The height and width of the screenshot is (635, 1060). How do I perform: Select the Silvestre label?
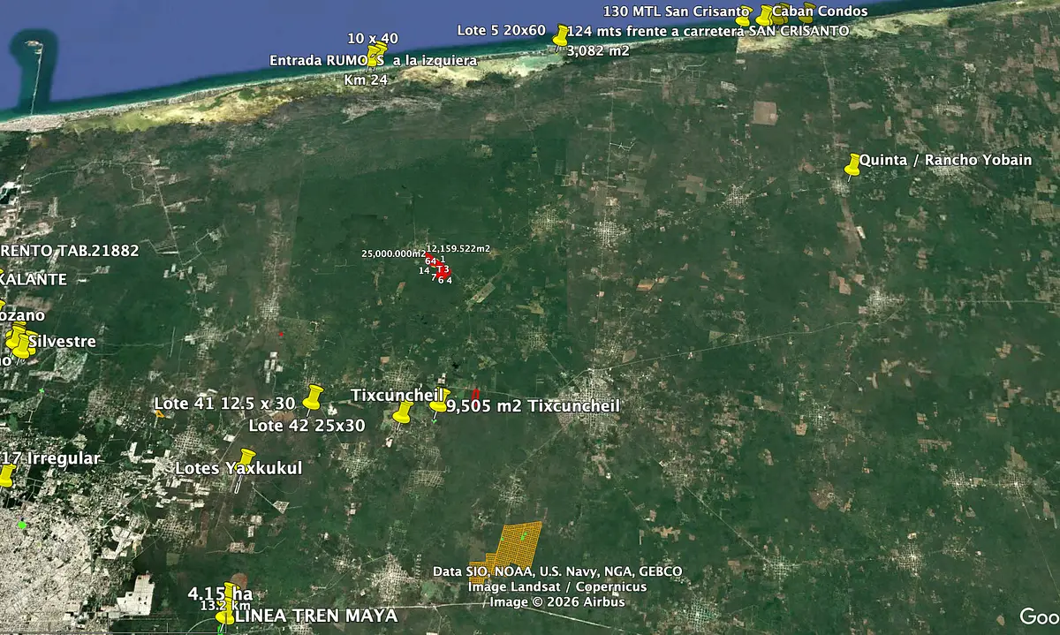coord(62,341)
